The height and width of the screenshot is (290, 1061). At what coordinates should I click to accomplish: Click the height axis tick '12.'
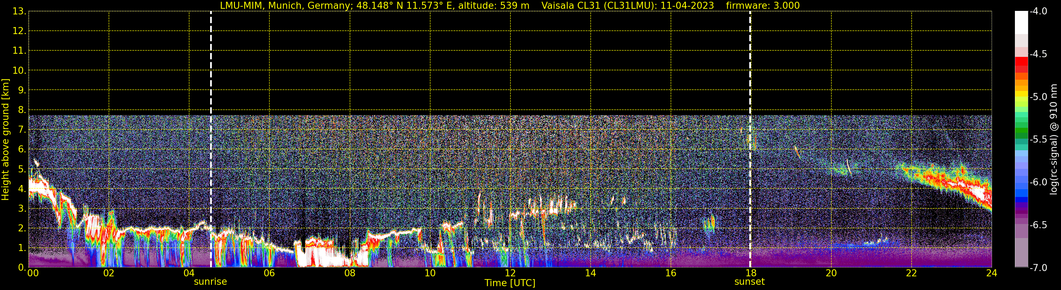coord(19,31)
